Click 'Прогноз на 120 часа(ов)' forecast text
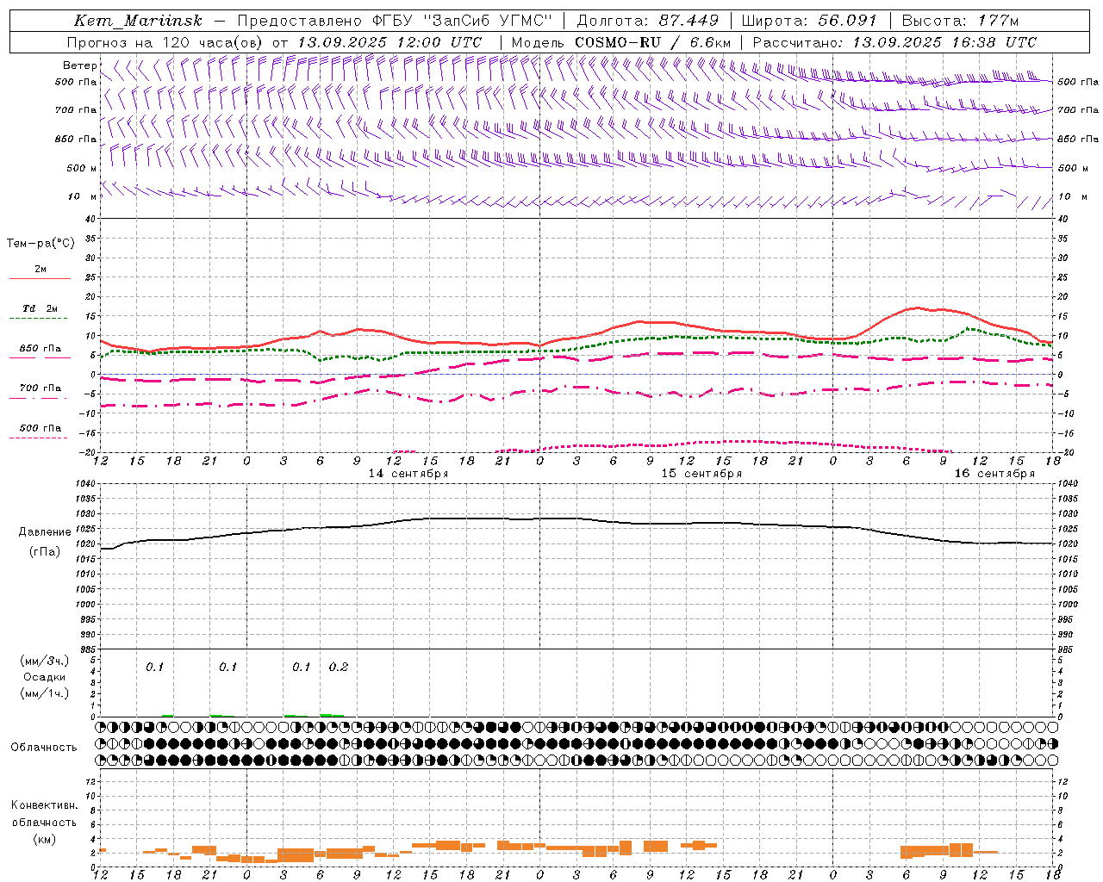Viewport: 1103px width, 882px height. (x=165, y=42)
